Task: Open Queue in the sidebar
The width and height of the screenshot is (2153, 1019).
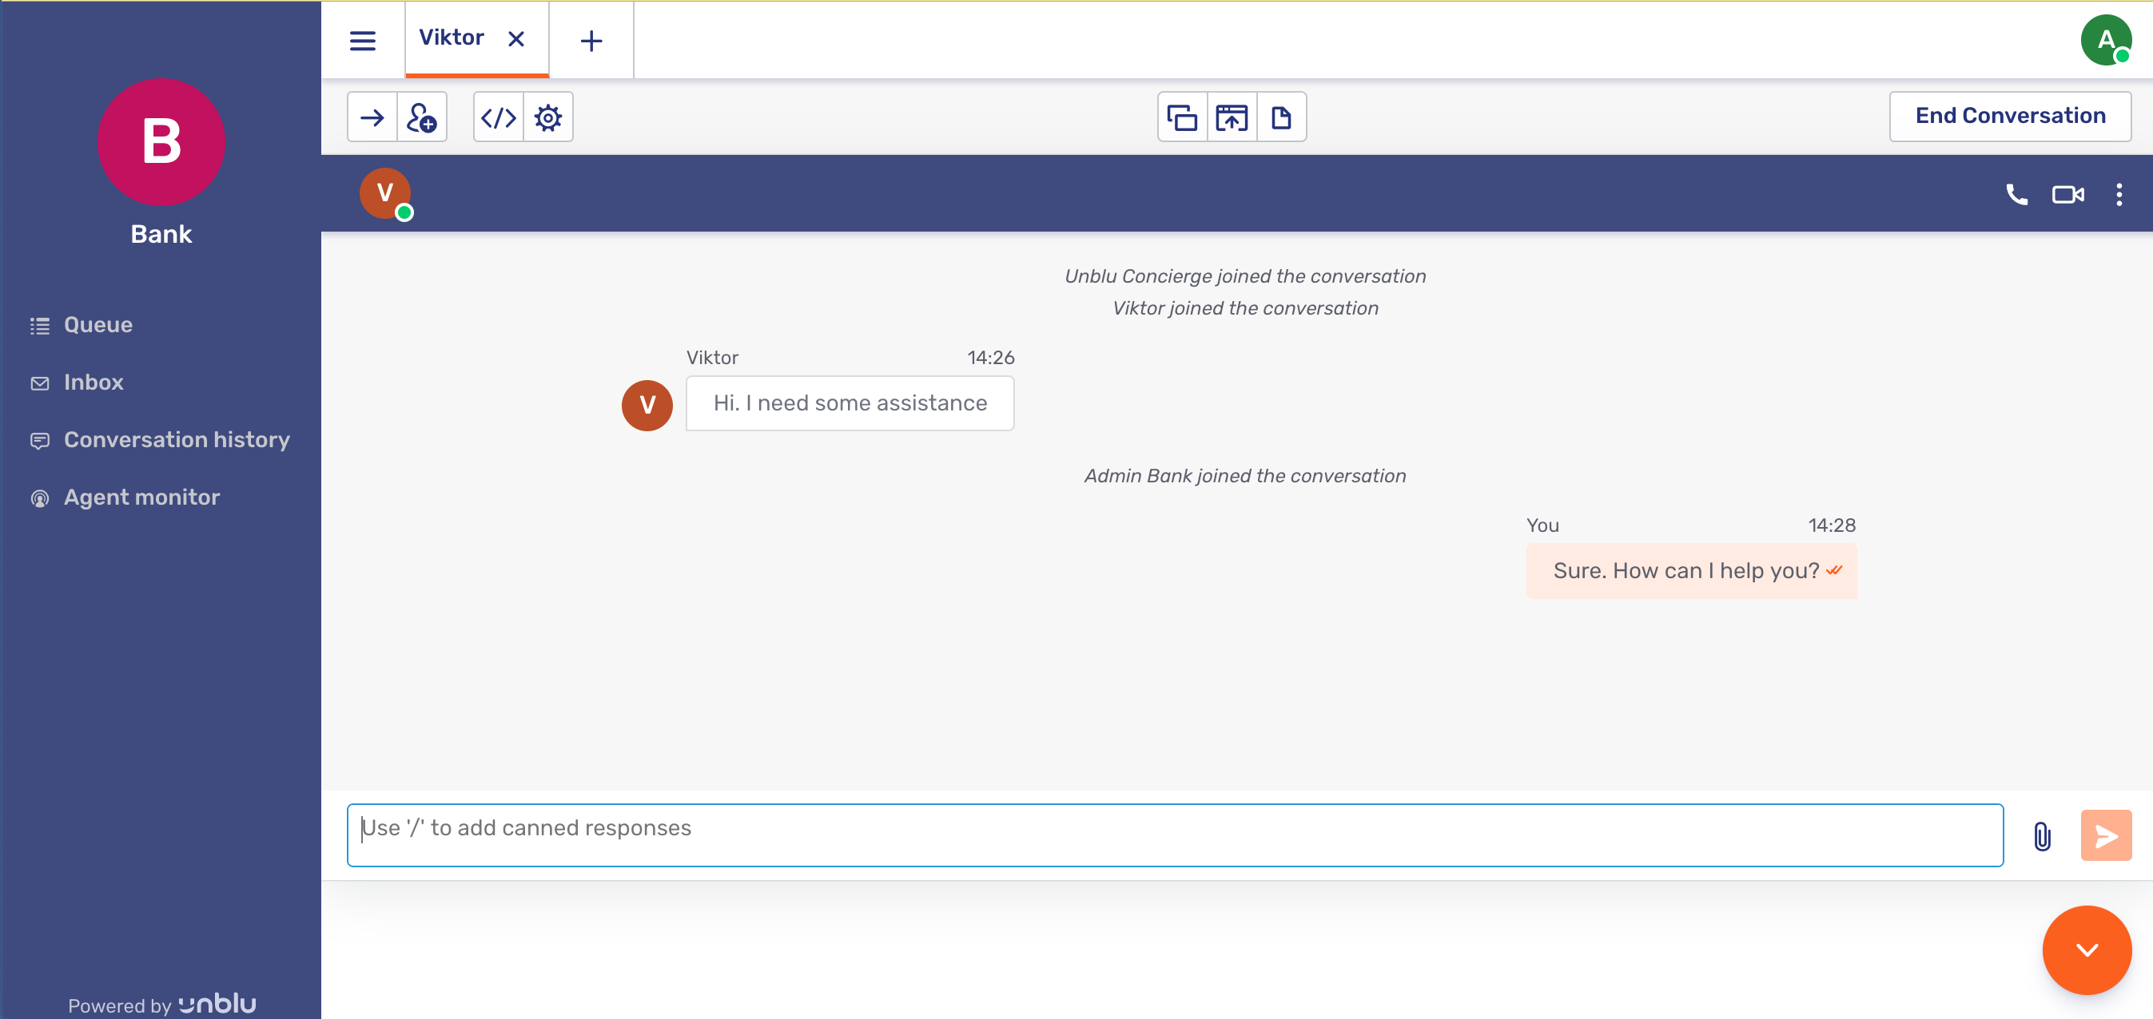Action: [x=98, y=325]
